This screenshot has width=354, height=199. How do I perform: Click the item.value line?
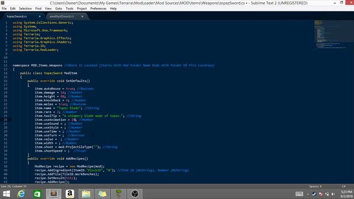click(x=56, y=139)
